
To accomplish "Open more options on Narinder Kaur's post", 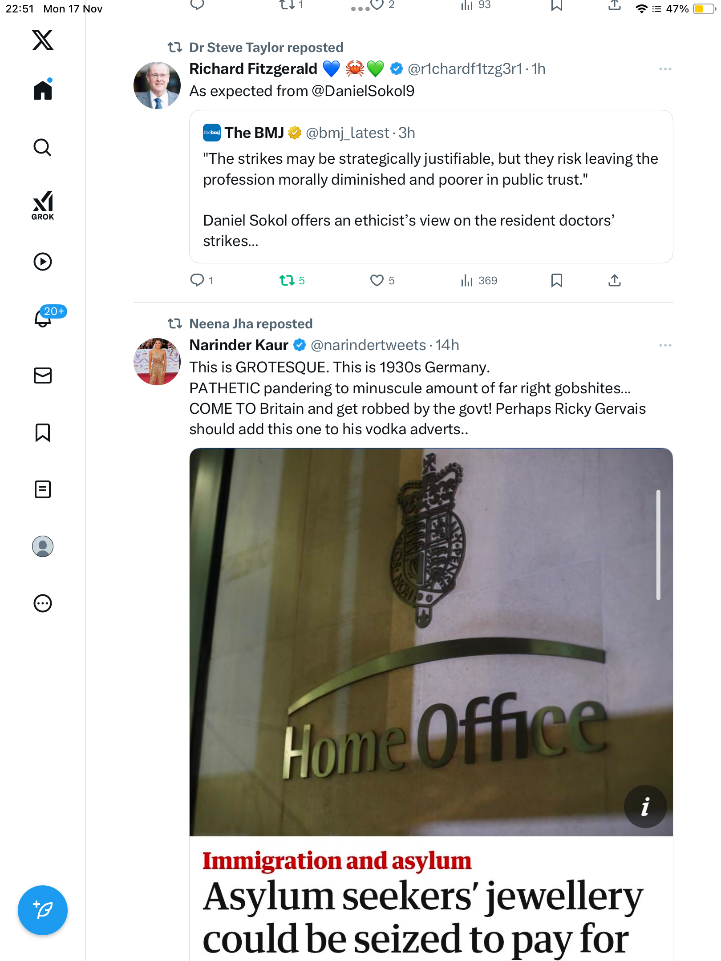I will tap(665, 345).
